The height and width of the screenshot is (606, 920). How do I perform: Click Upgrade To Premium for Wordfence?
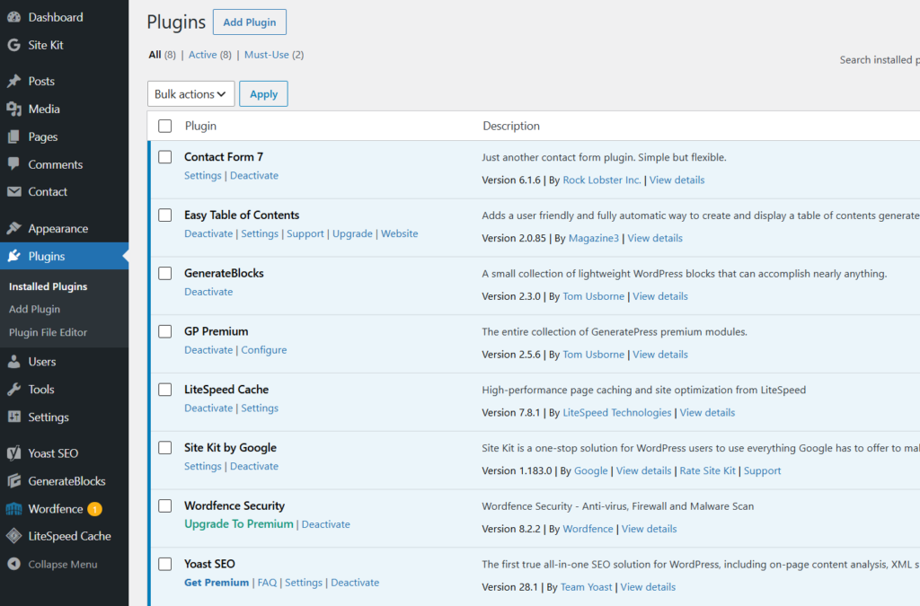[239, 524]
